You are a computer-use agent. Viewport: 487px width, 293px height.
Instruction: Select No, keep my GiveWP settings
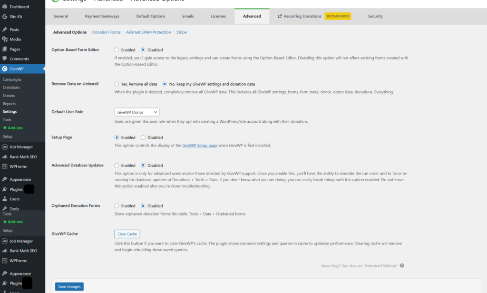pos(165,84)
